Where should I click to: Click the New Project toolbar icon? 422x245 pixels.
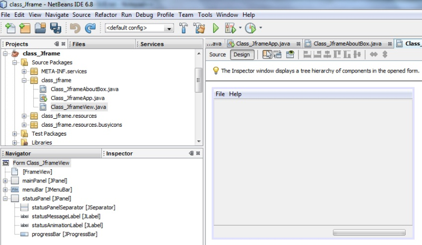click(25, 28)
